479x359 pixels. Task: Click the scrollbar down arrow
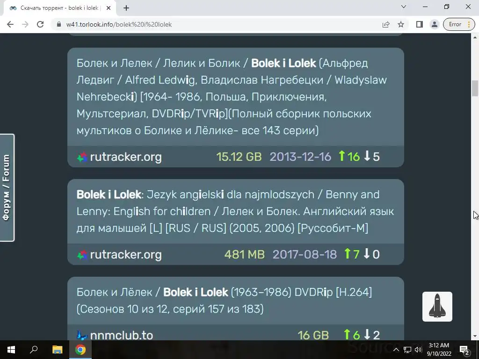pos(475,337)
